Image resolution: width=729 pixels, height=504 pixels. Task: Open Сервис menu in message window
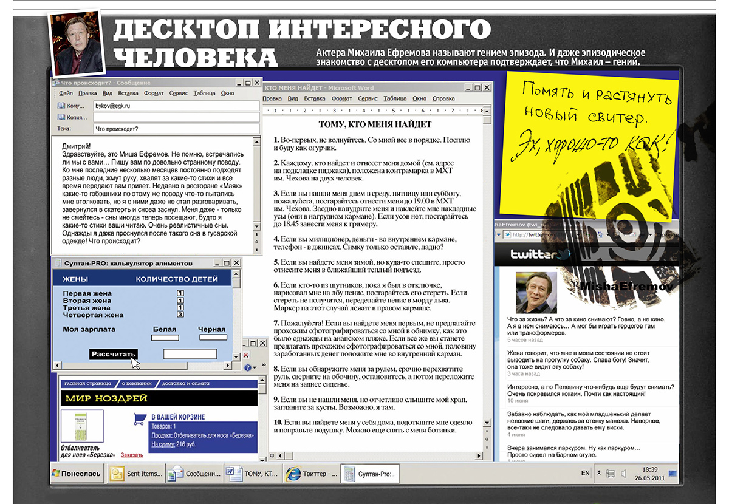(179, 94)
